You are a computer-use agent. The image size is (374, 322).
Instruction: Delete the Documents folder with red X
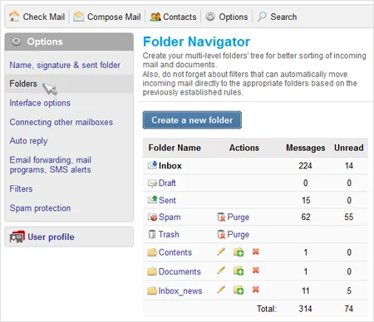point(256,270)
